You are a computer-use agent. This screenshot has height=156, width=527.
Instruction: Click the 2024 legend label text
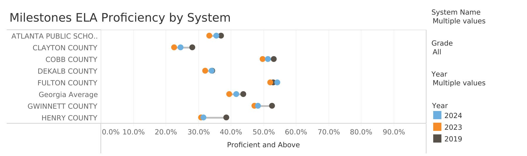point(453,116)
